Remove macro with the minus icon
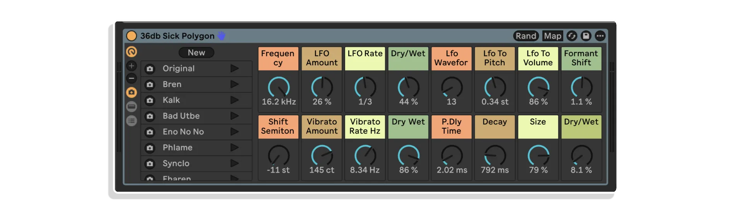This screenshot has height=213, width=743. pyautogui.click(x=132, y=78)
